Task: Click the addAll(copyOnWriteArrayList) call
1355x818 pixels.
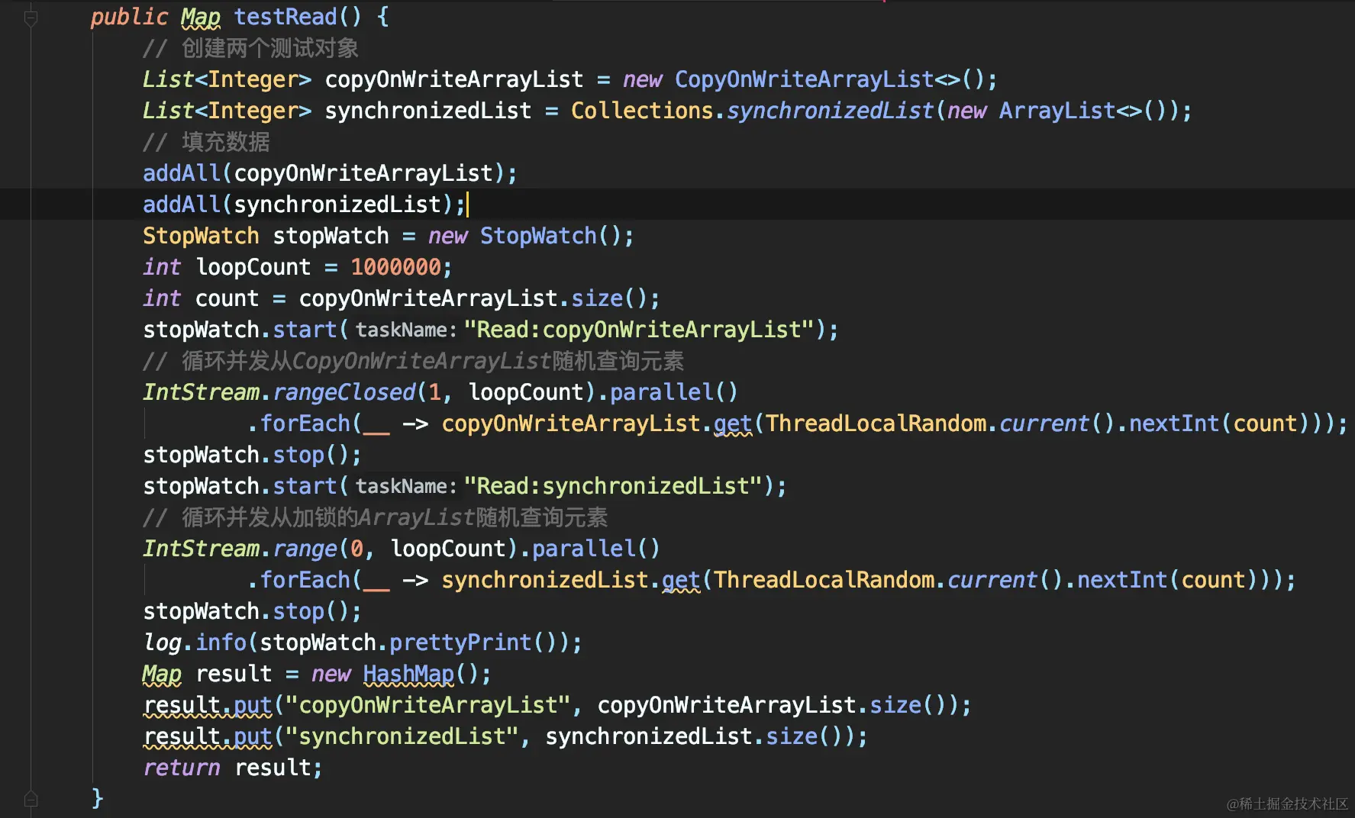Action: tap(330, 173)
